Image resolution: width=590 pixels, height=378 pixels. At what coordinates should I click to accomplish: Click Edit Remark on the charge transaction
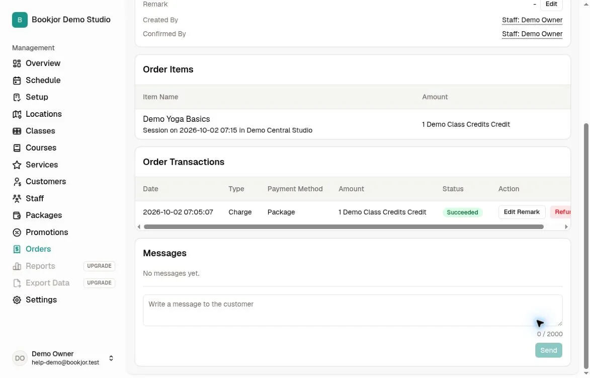point(522,212)
